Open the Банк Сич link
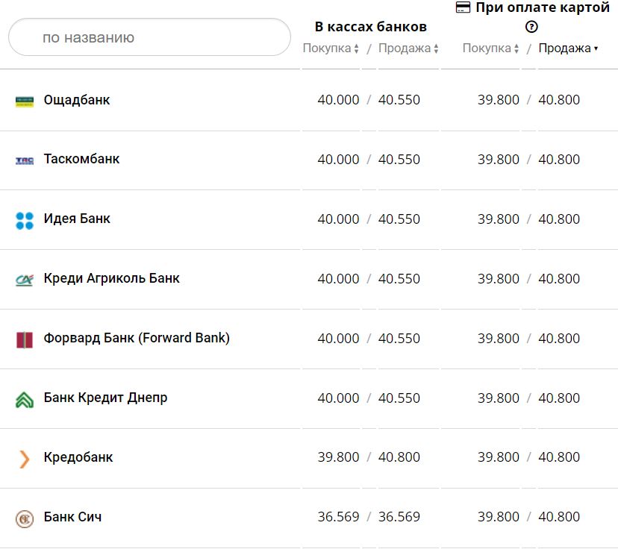This screenshot has width=618, height=549. coord(72,517)
